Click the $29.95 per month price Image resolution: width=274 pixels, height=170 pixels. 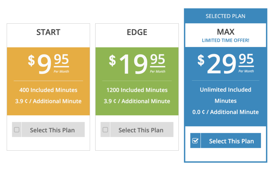226,64
